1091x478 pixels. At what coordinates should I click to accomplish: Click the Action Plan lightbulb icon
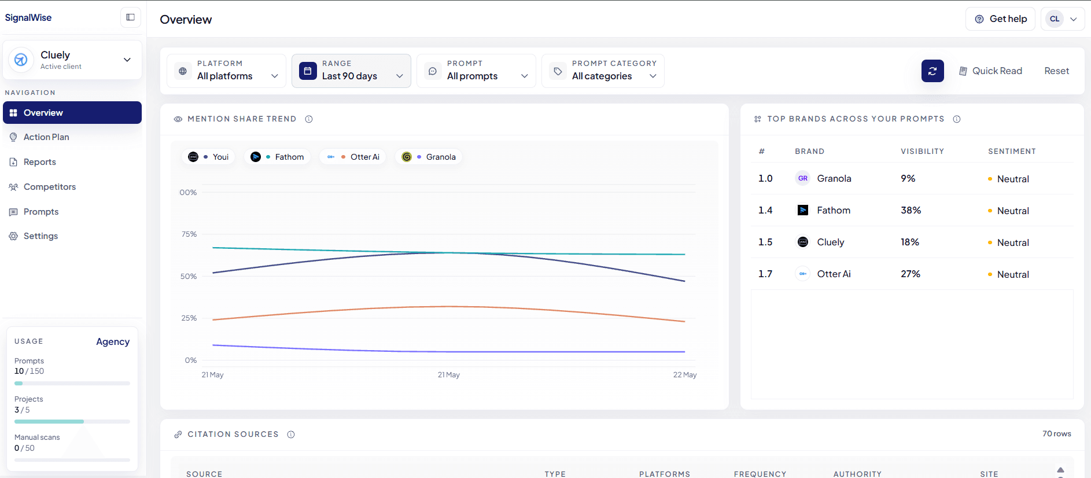(x=13, y=137)
